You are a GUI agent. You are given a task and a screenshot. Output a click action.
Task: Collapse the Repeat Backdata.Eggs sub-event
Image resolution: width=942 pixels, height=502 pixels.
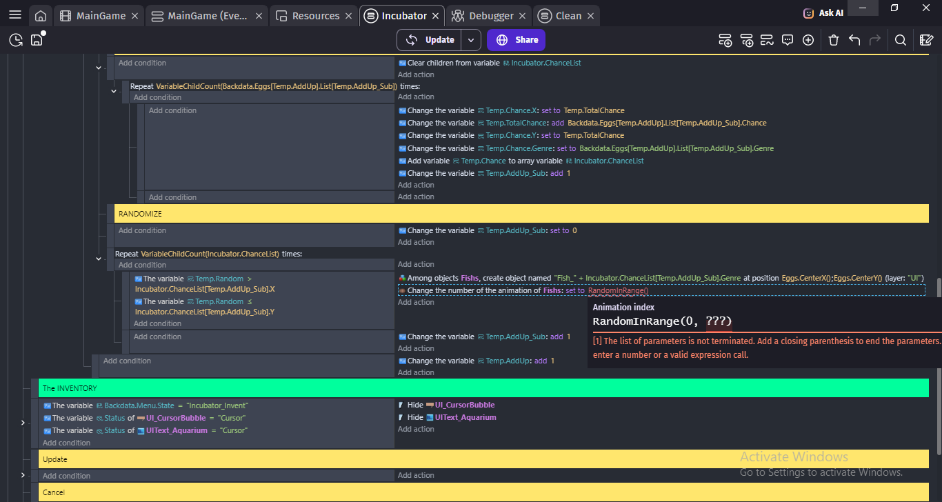tap(114, 91)
